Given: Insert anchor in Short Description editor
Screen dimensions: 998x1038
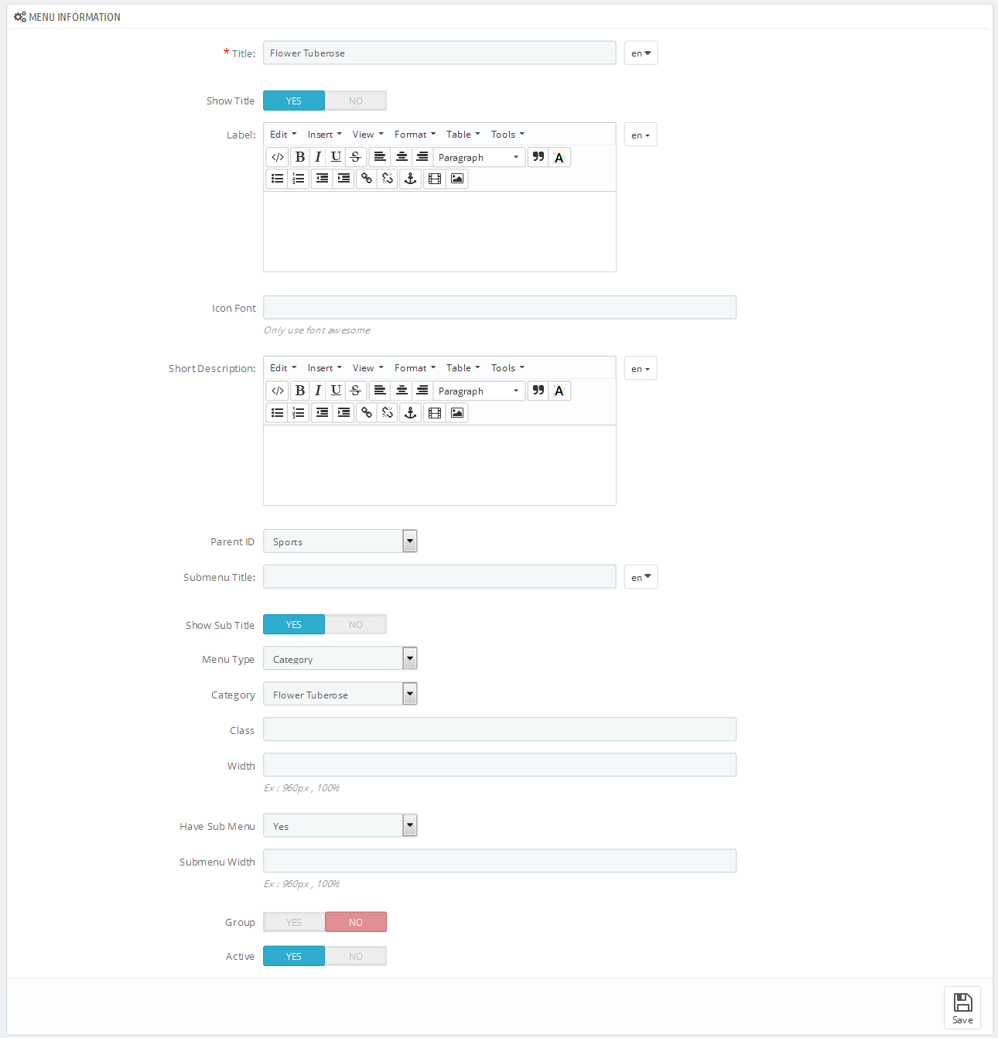Looking at the screenshot, I should [411, 412].
